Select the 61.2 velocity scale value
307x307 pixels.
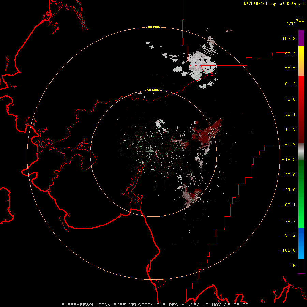tap(290, 84)
